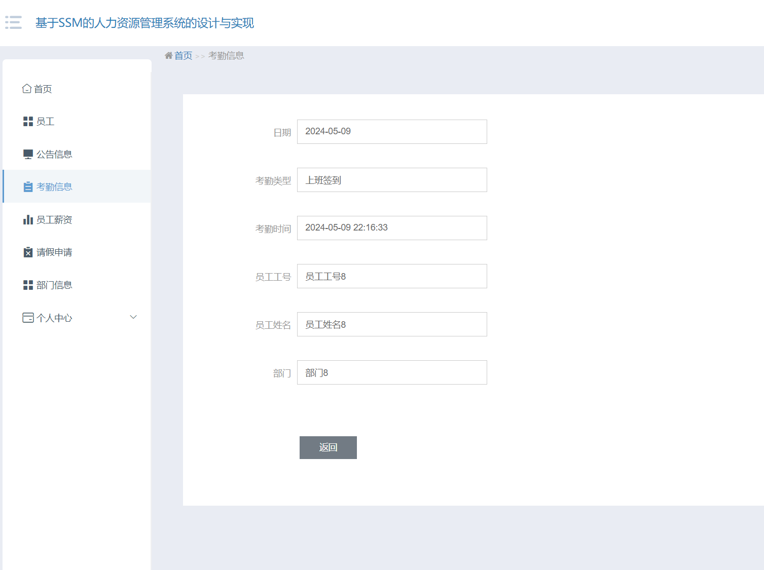This screenshot has height=570, width=764.
Task: Open the 首页 breadcrumb link
Action: 184,55
